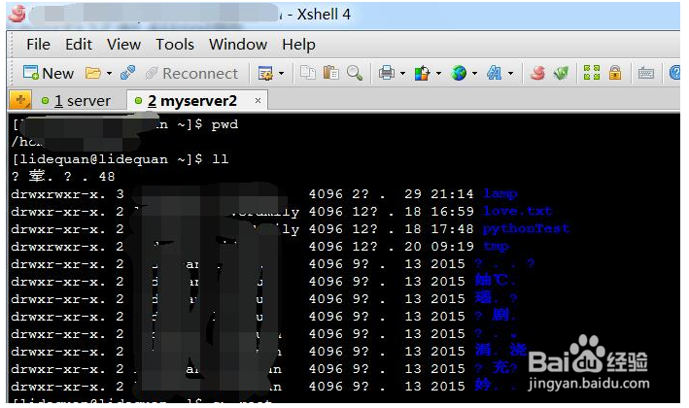The image size is (689, 408).
Task: Click the session Properties icon
Action: (x=265, y=73)
